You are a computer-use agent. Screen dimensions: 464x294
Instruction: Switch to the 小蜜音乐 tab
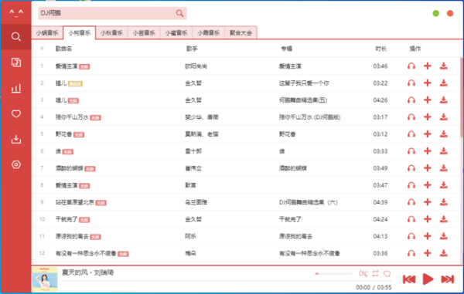(x=176, y=32)
